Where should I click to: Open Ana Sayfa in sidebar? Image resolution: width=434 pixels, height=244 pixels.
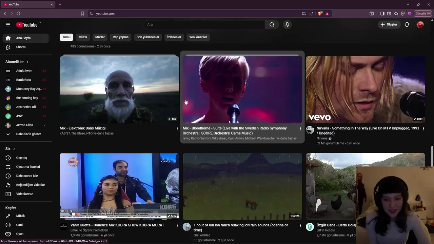(26, 38)
